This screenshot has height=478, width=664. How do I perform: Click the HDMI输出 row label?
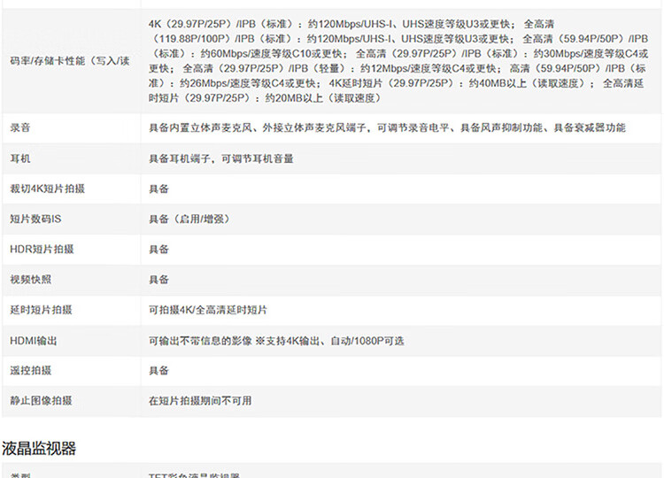(34, 340)
